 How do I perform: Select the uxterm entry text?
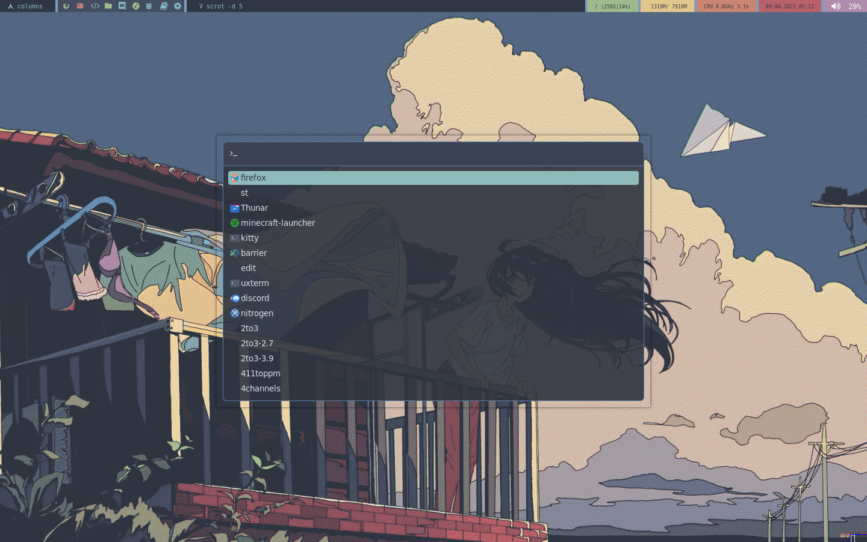pos(255,283)
